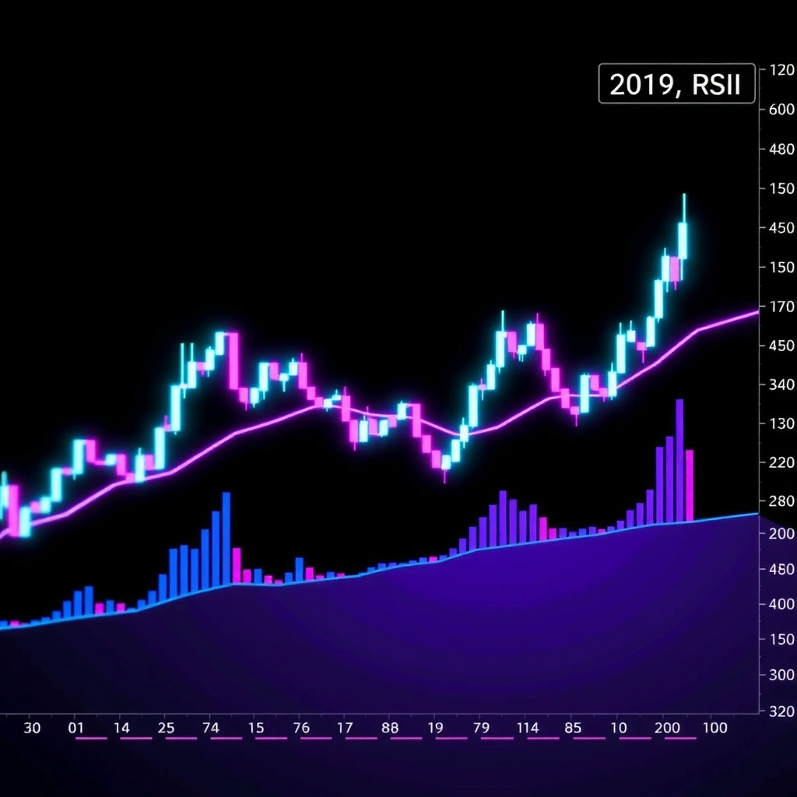Screen dimensions: 797x797
Task: Click the 2019, RSII indicator label
Action: 676,84
